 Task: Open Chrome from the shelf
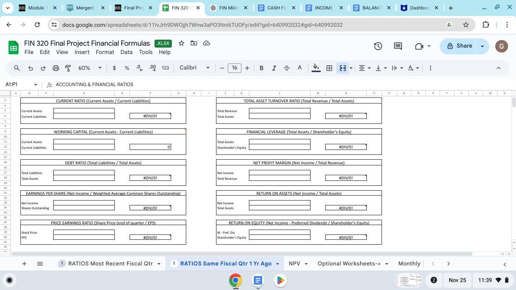coord(235,281)
